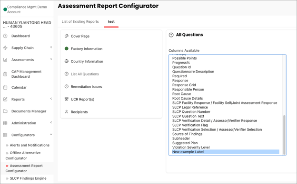Click the Documents Manager folder icon

[x=5, y=111]
